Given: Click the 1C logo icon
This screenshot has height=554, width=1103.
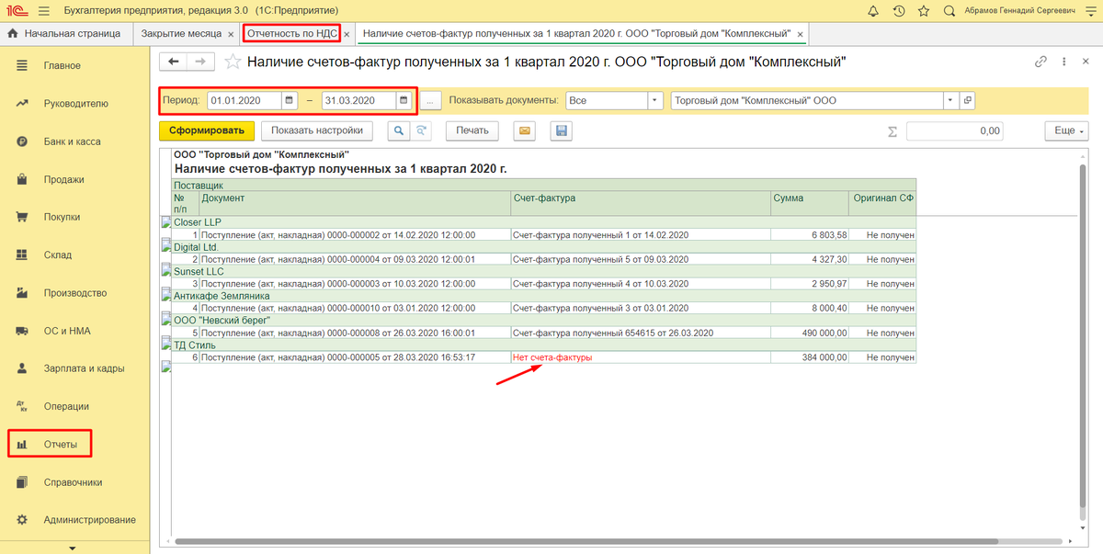Looking at the screenshot, I should (16, 11).
